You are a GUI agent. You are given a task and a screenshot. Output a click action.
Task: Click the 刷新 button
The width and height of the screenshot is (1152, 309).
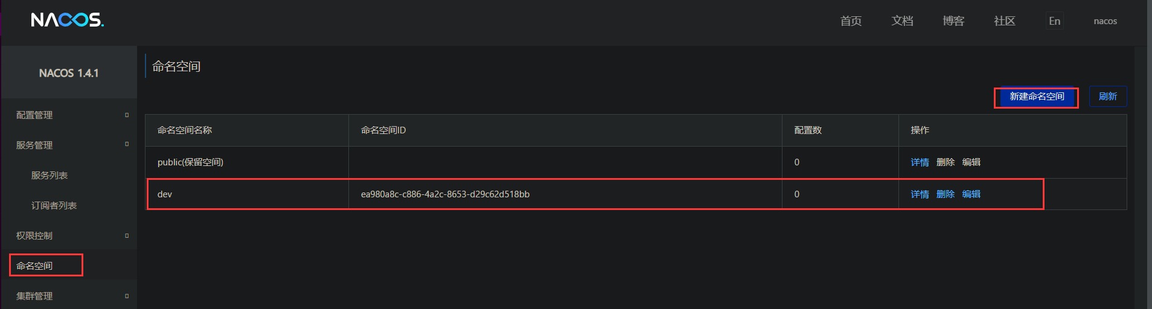point(1107,97)
